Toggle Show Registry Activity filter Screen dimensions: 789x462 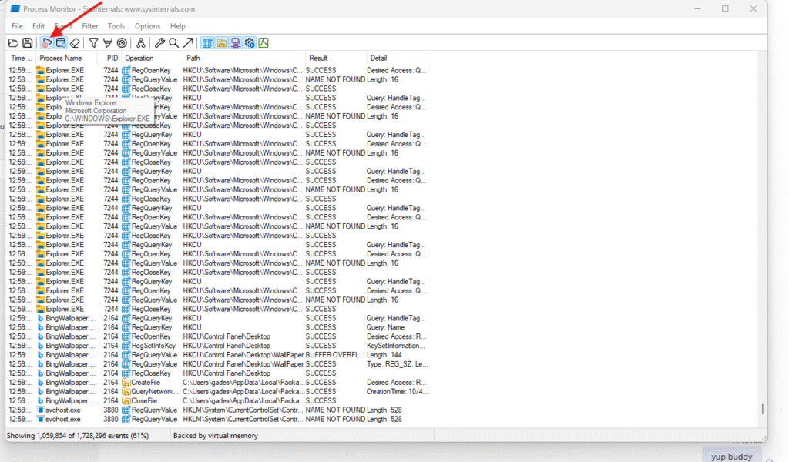[207, 43]
